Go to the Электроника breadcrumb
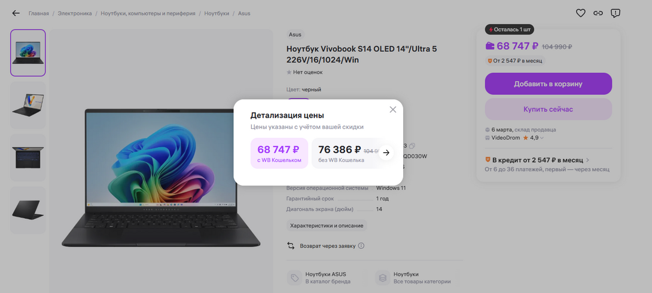The height and width of the screenshot is (293, 652). (x=75, y=13)
